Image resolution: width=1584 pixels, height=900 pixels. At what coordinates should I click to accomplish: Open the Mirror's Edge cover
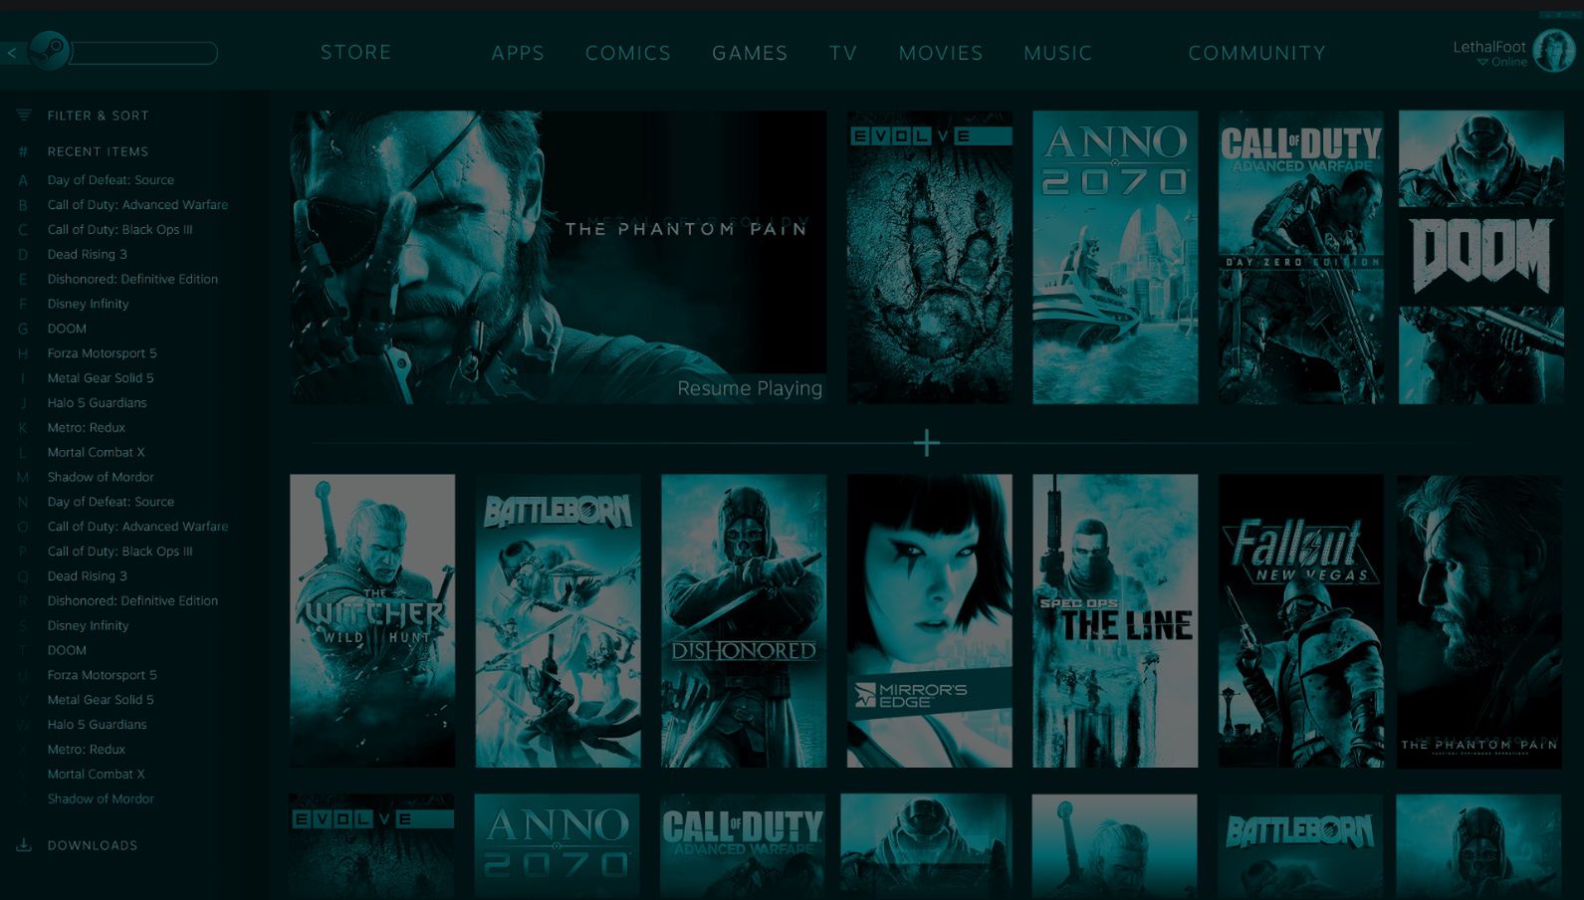coord(930,620)
